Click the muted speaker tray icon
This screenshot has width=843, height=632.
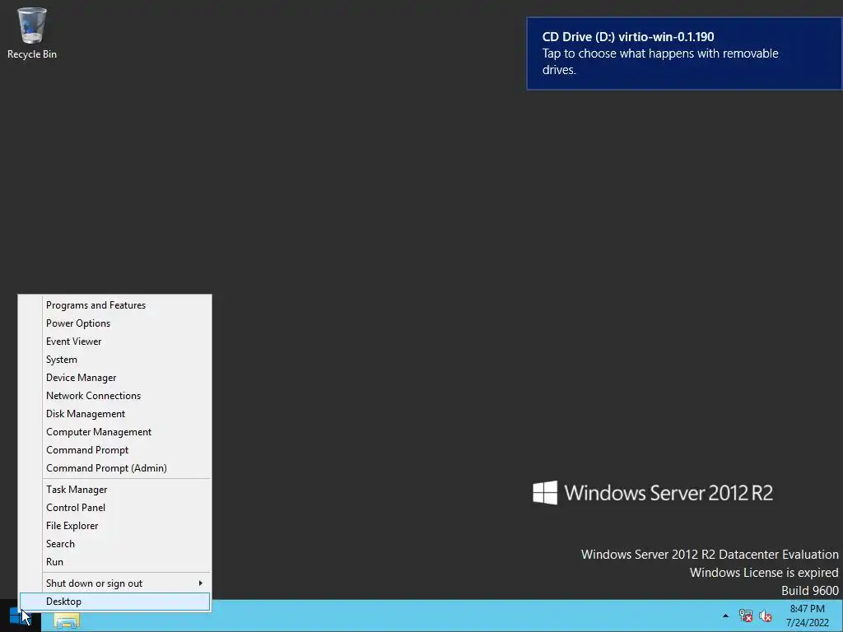click(766, 616)
